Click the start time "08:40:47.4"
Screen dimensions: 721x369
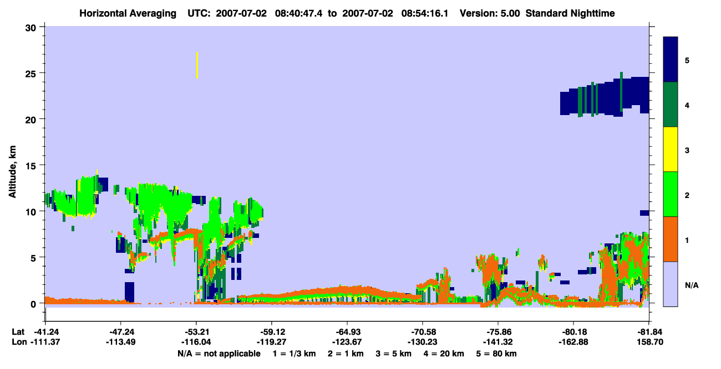[298, 13]
